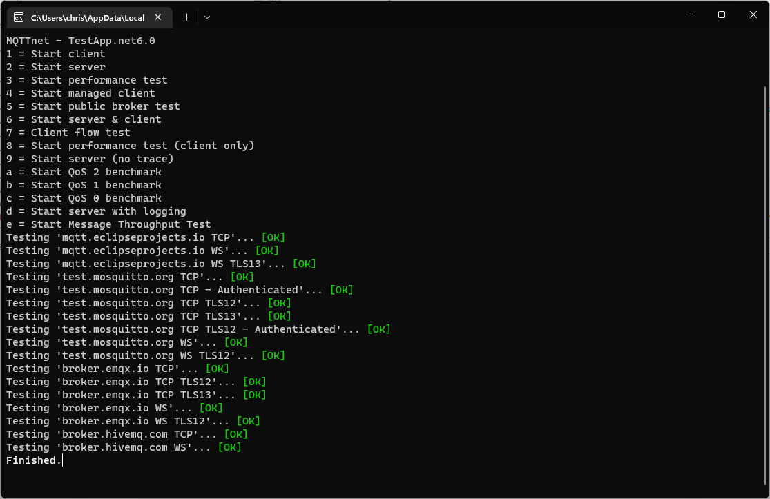
Task: Click the '2 = Start server' menu entry
Action: click(55, 67)
